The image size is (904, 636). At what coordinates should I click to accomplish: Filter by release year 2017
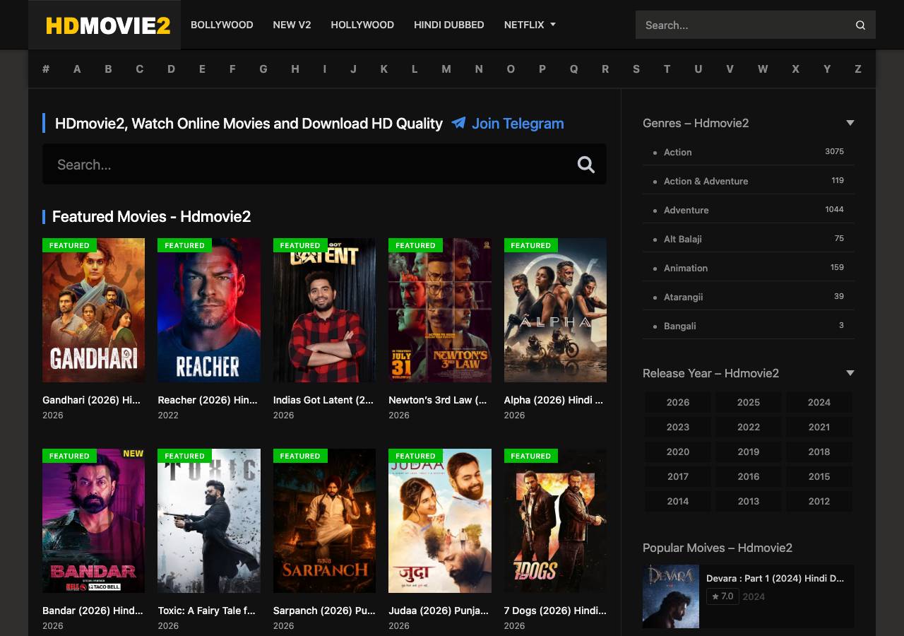click(x=678, y=476)
